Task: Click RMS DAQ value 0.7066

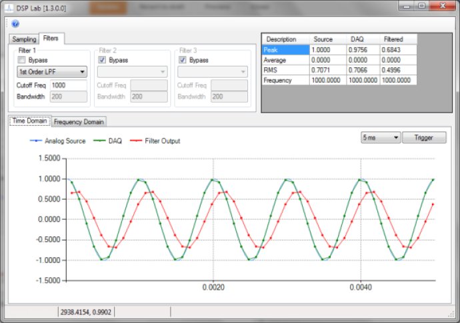Action: click(x=363, y=70)
